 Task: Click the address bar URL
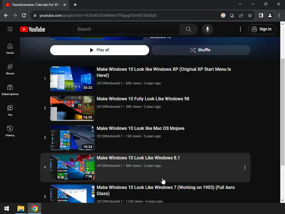click(98, 16)
